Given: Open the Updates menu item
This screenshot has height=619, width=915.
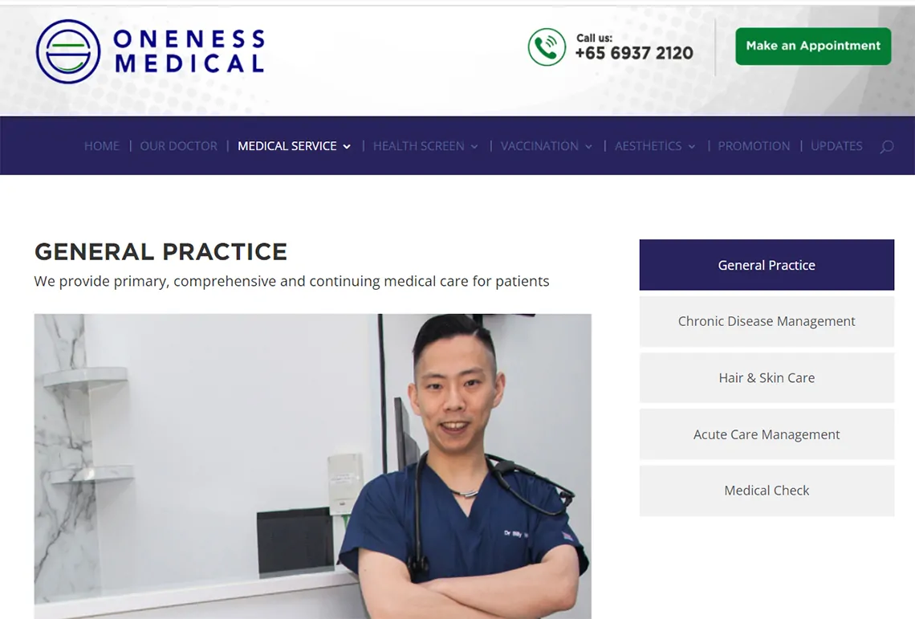Looking at the screenshot, I should point(836,146).
